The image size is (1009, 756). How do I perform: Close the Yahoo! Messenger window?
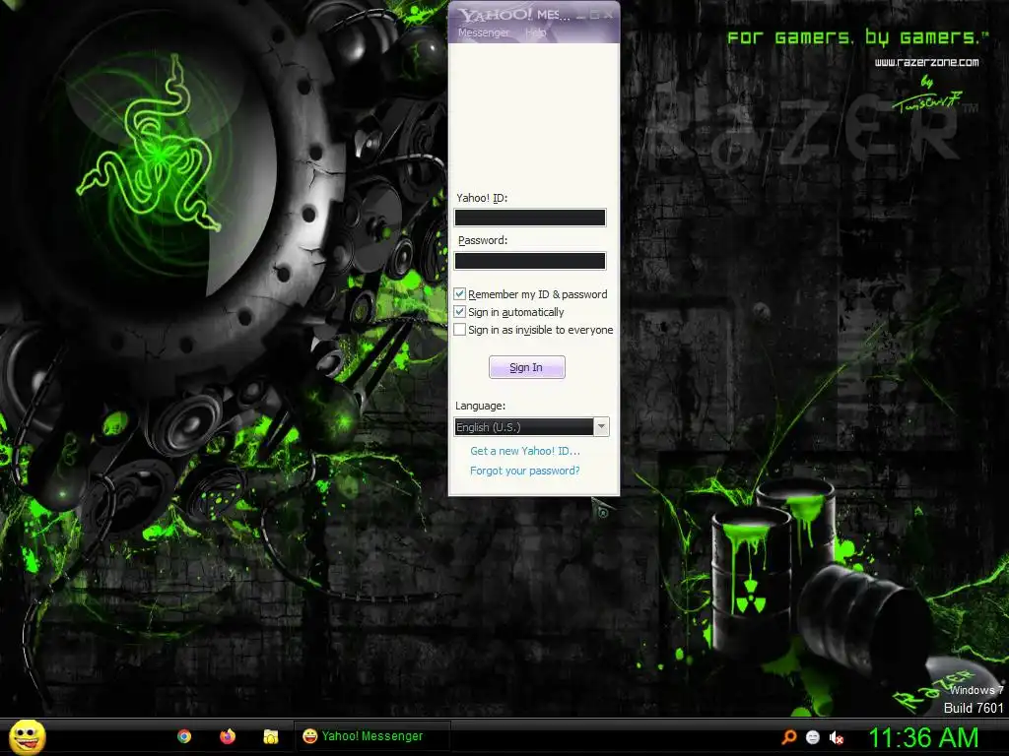(608, 16)
